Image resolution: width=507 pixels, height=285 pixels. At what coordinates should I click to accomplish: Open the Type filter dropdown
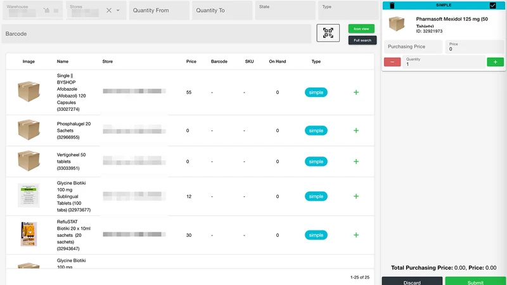click(x=348, y=10)
